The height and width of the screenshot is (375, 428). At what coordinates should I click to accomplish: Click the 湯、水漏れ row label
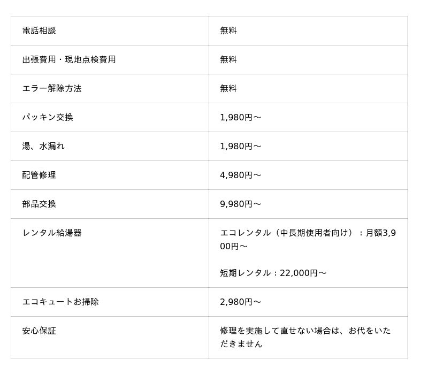43,146
